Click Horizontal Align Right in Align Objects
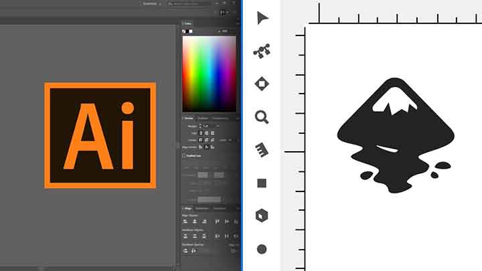The image size is (482, 271). pos(204,221)
